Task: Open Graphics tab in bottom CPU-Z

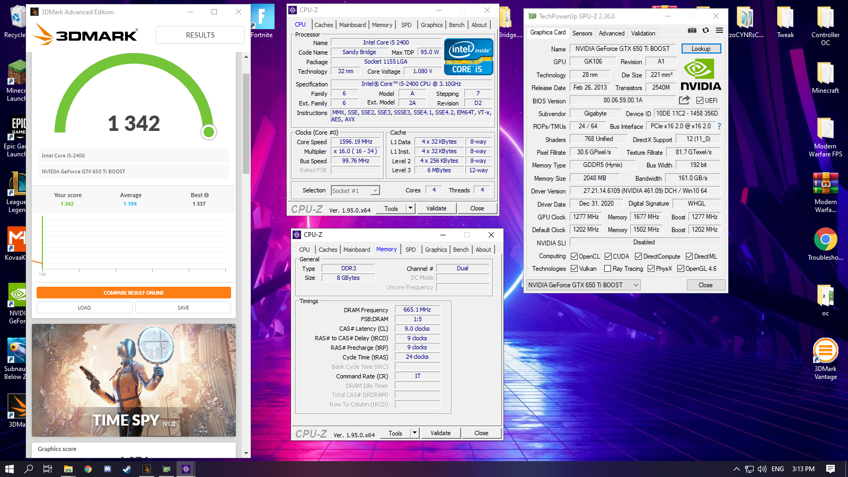Action: click(x=436, y=250)
